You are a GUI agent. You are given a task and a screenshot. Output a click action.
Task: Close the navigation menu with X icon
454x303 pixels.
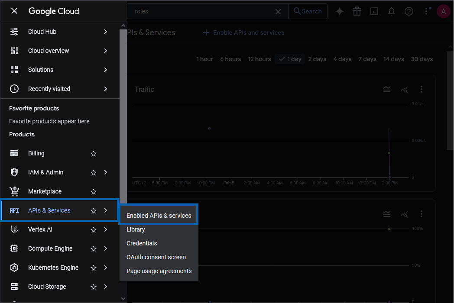14,11
